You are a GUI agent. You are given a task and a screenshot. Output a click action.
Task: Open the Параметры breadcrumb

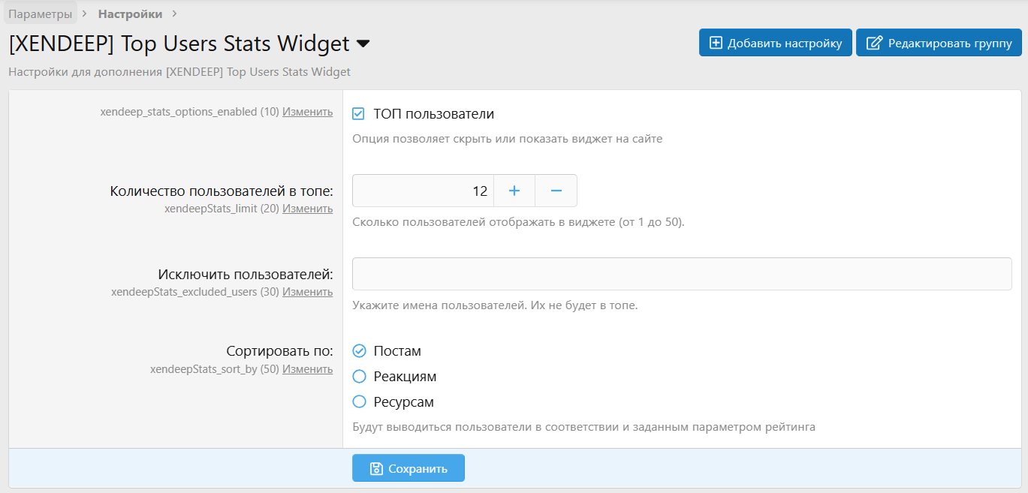click(x=41, y=14)
